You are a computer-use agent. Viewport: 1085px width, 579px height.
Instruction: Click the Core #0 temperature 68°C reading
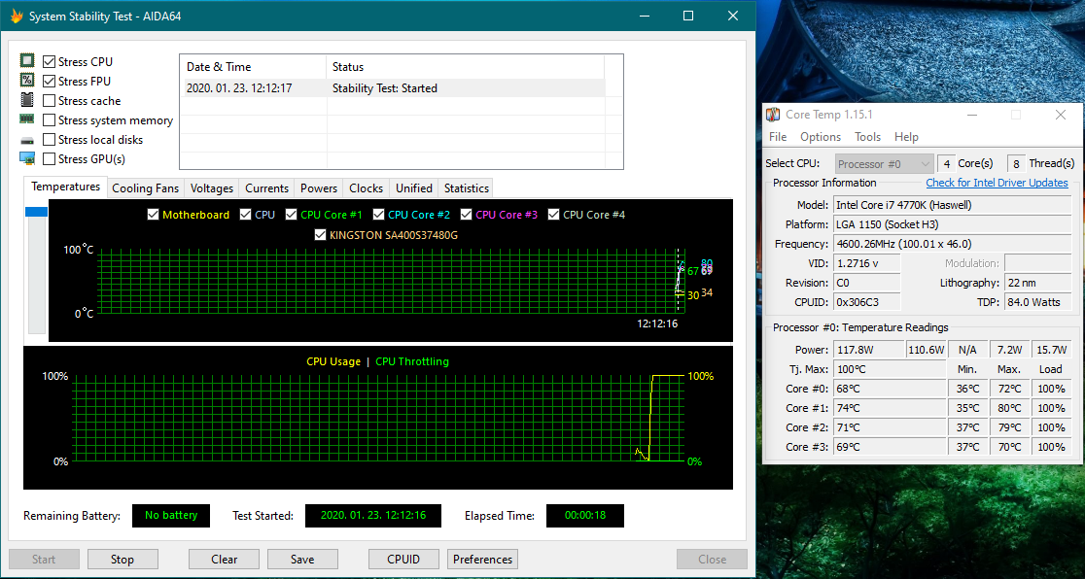[x=890, y=389]
